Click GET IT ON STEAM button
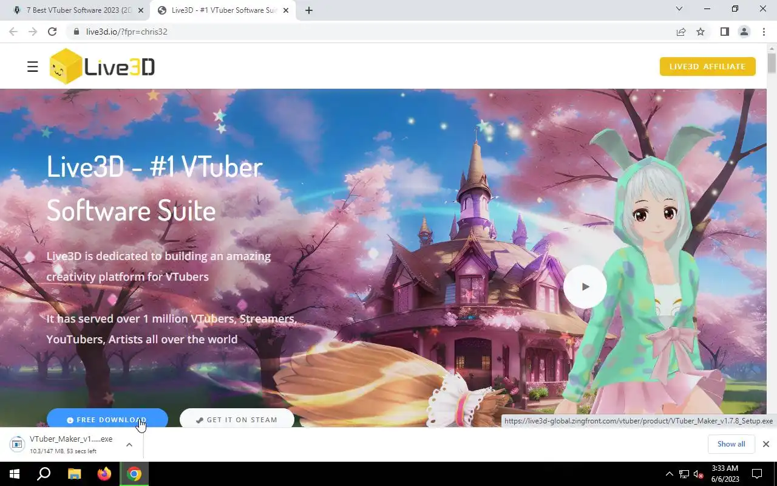This screenshot has width=777, height=486. coord(237,419)
